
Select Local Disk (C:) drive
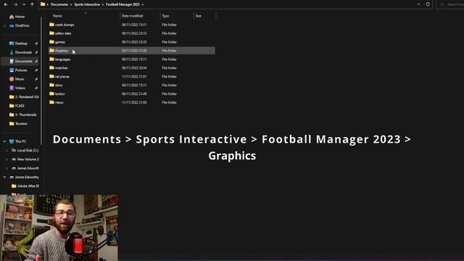(25, 150)
